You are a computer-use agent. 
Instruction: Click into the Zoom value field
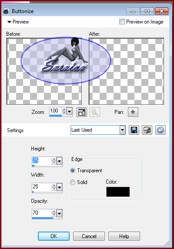[x=56, y=111]
